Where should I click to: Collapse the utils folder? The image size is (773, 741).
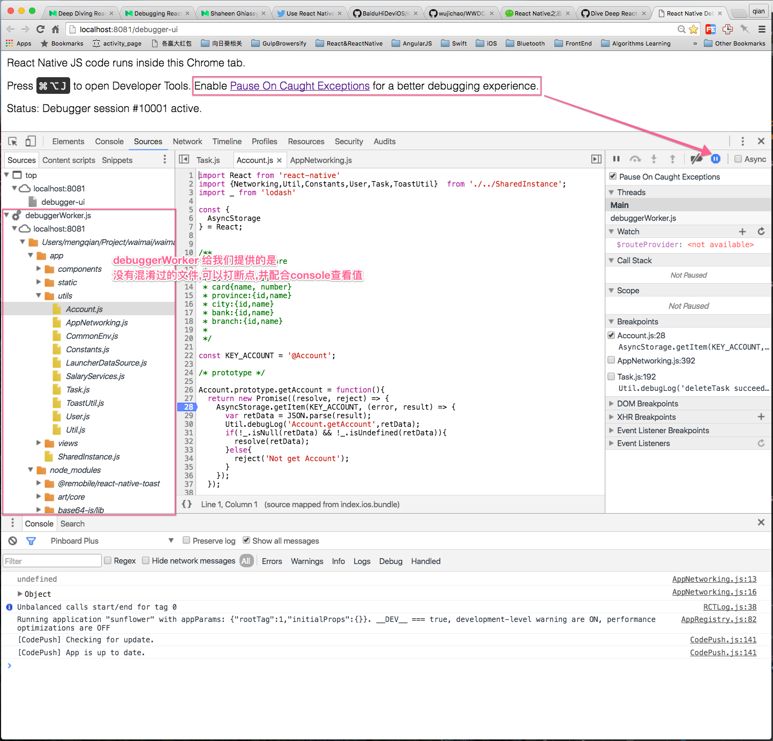click(x=39, y=295)
